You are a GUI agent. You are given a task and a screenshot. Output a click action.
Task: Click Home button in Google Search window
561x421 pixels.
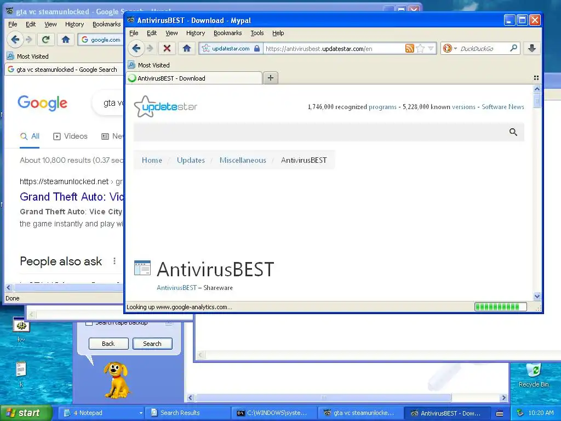(x=66, y=39)
